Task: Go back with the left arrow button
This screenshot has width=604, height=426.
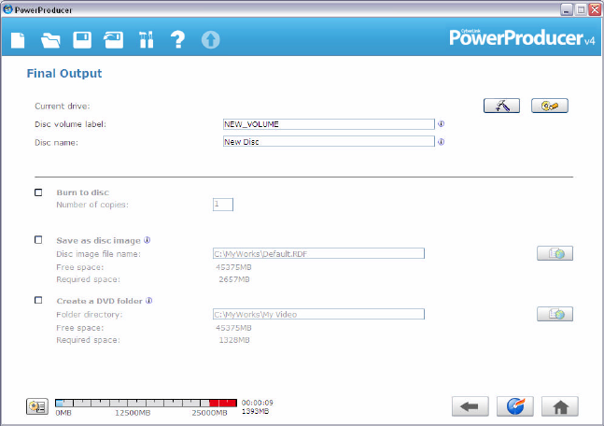Action: (470, 406)
